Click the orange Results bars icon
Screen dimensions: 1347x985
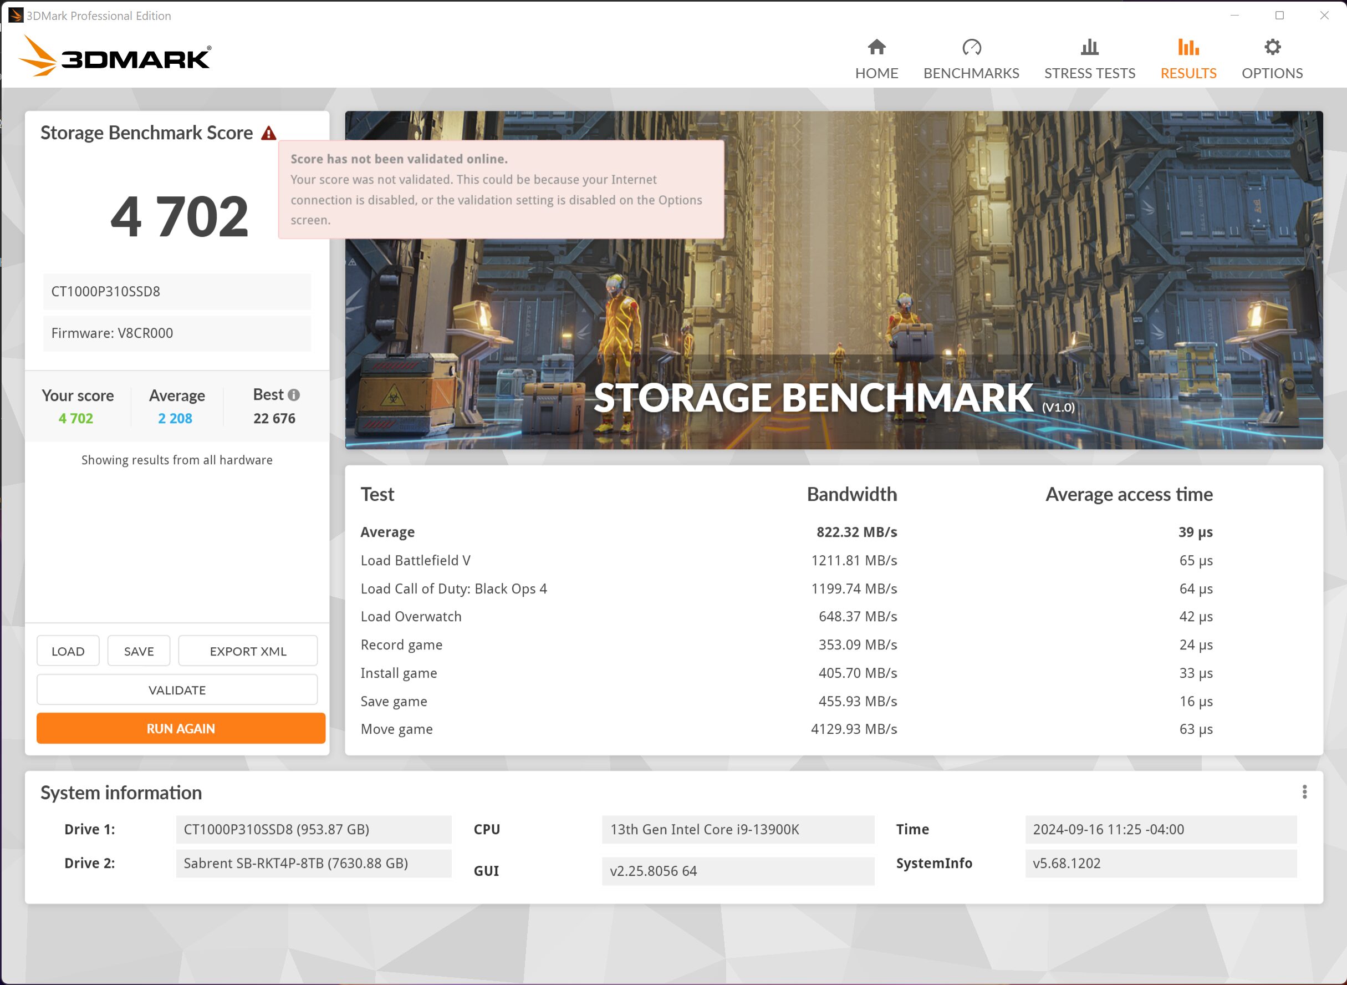point(1188,47)
